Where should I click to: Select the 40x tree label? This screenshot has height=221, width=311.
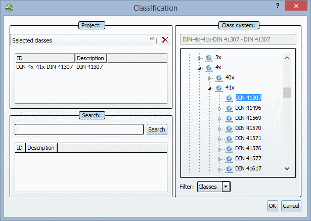click(x=230, y=77)
